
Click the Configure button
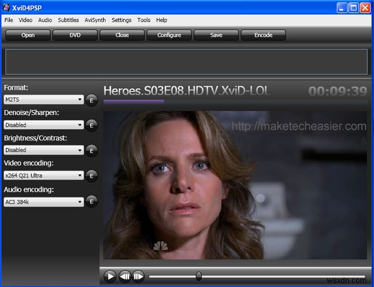169,35
